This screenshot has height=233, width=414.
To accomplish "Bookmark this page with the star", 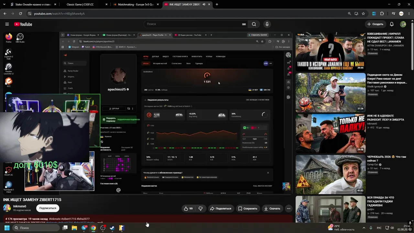I will point(363,14).
